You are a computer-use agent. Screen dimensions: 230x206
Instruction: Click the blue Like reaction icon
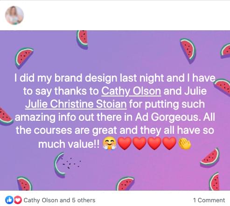pyautogui.click(x=9, y=200)
